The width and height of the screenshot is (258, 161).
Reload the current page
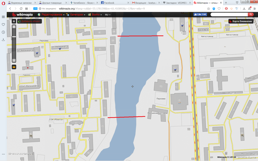pos(21,9)
